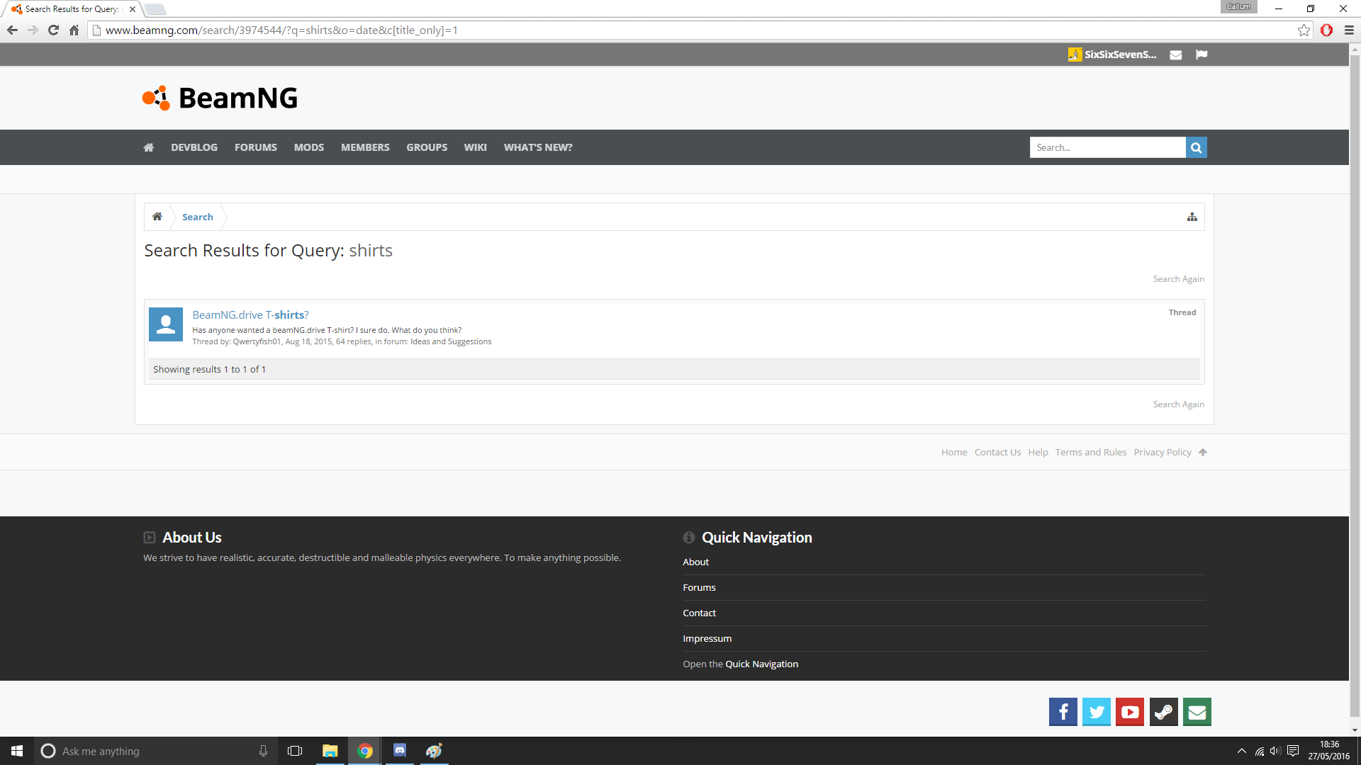The image size is (1361, 765).
Task: Open a new browser tab
Action: pyautogui.click(x=155, y=9)
